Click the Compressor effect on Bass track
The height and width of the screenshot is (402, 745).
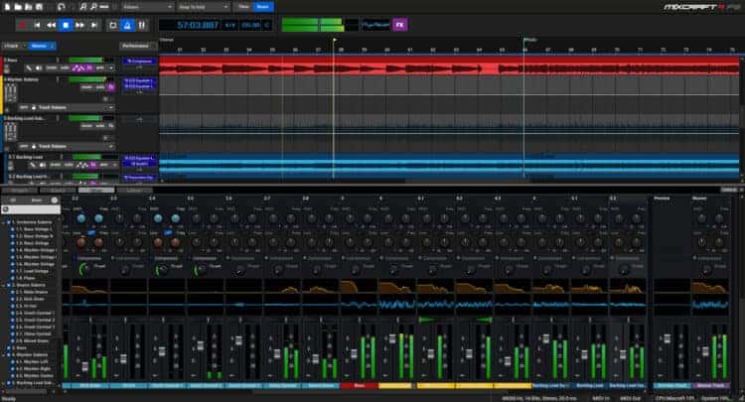(x=139, y=61)
